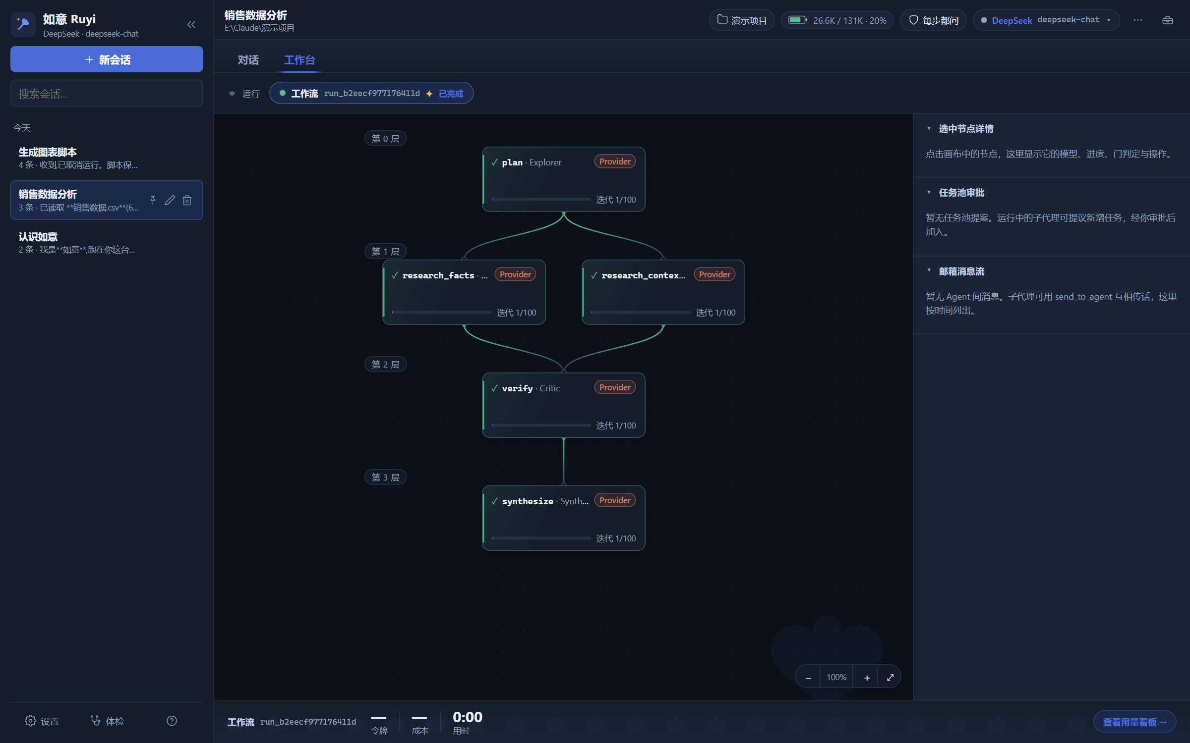Viewport: 1190px width, 743px height.
Task: Zoom in the workflow canvas
Action: coord(867,677)
